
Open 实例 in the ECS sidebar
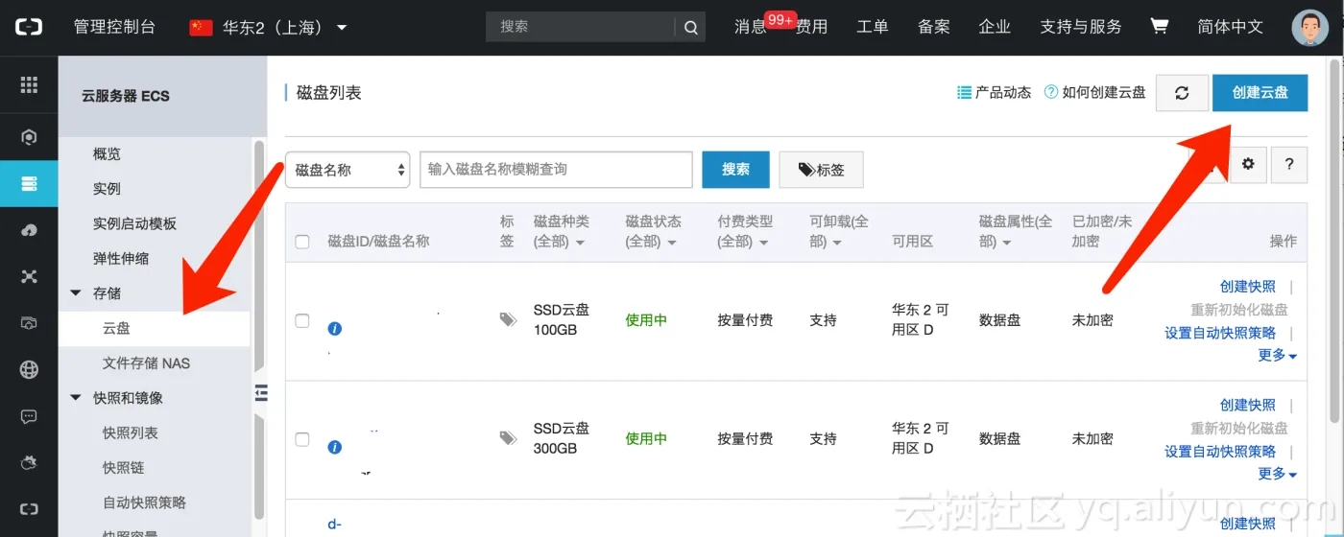point(107,189)
